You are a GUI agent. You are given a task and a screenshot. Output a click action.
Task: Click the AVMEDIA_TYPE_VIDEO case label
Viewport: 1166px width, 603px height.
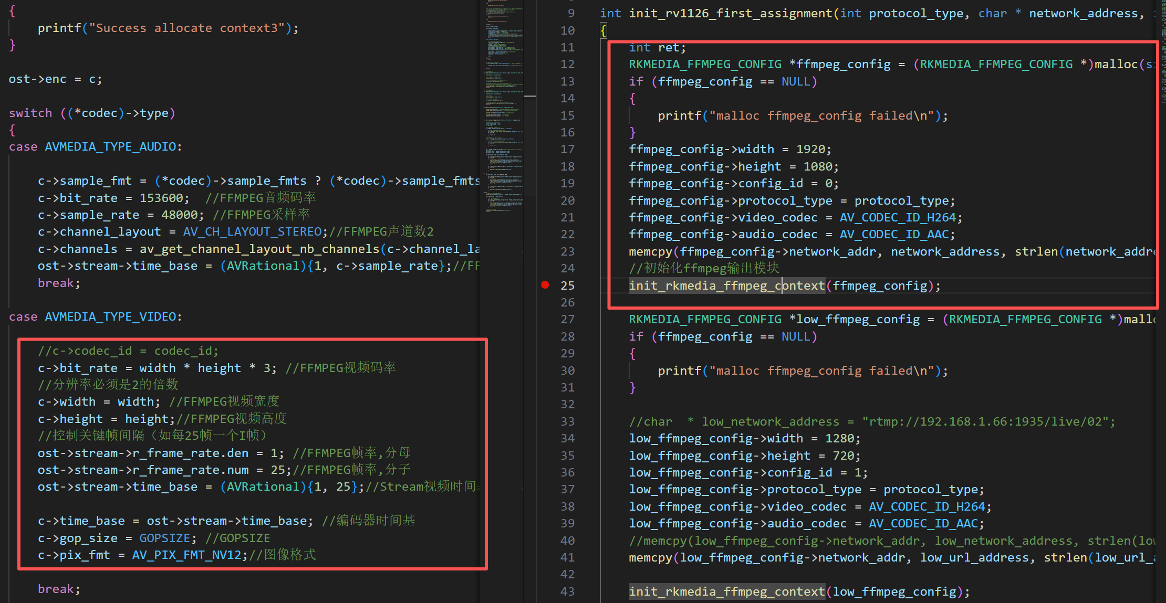[110, 317]
